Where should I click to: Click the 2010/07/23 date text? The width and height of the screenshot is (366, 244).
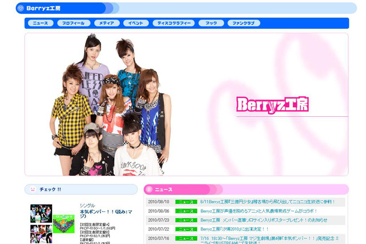(158, 220)
